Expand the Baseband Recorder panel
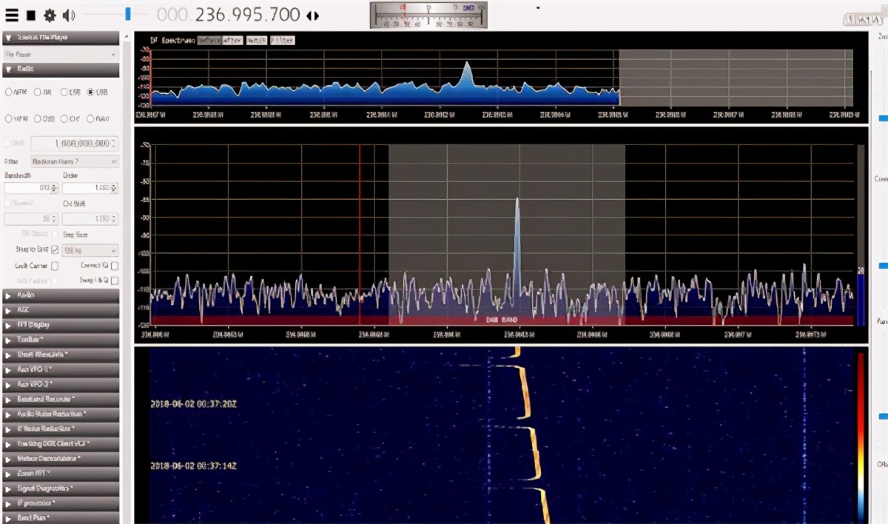Viewport: 888px width, 524px height. point(61,399)
